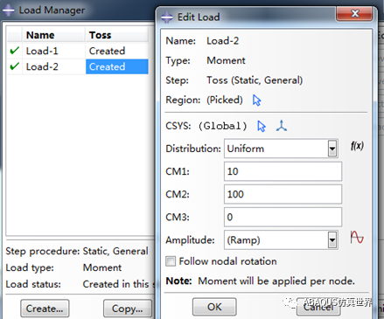The height and width of the screenshot is (319, 384).
Task: Click the Name column header
Action: point(53,35)
